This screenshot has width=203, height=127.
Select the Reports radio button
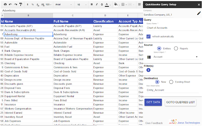176,49
